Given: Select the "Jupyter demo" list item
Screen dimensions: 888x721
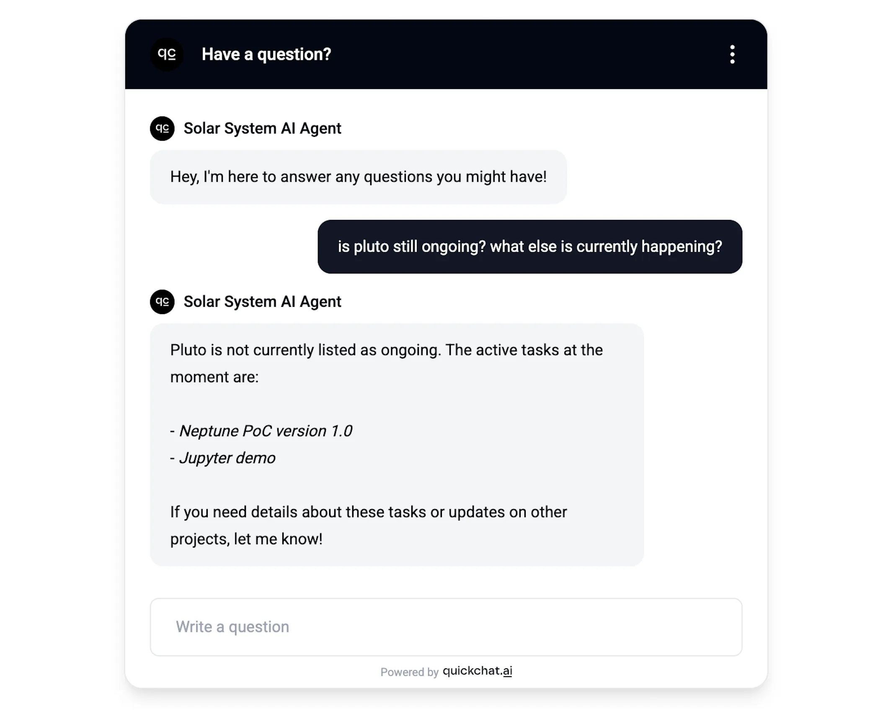Looking at the screenshot, I should point(227,458).
